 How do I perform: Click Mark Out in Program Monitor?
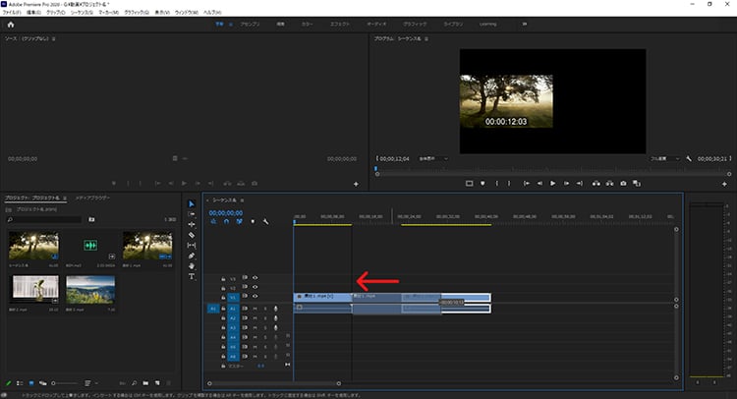pyautogui.click(x=509, y=184)
